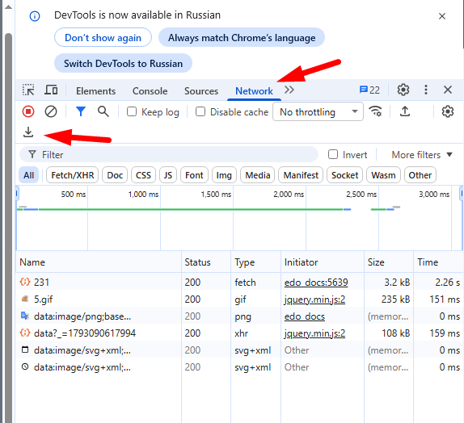Select the Network tab
464x423 pixels.
click(x=254, y=91)
